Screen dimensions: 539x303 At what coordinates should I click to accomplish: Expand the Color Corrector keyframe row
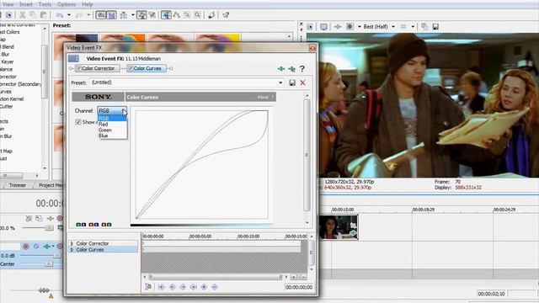coord(72,243)
